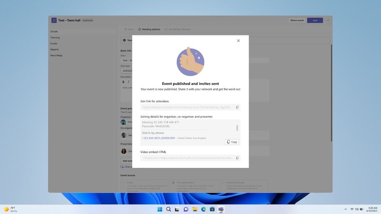Open the Recordings section in sidebar

(56, 56)
